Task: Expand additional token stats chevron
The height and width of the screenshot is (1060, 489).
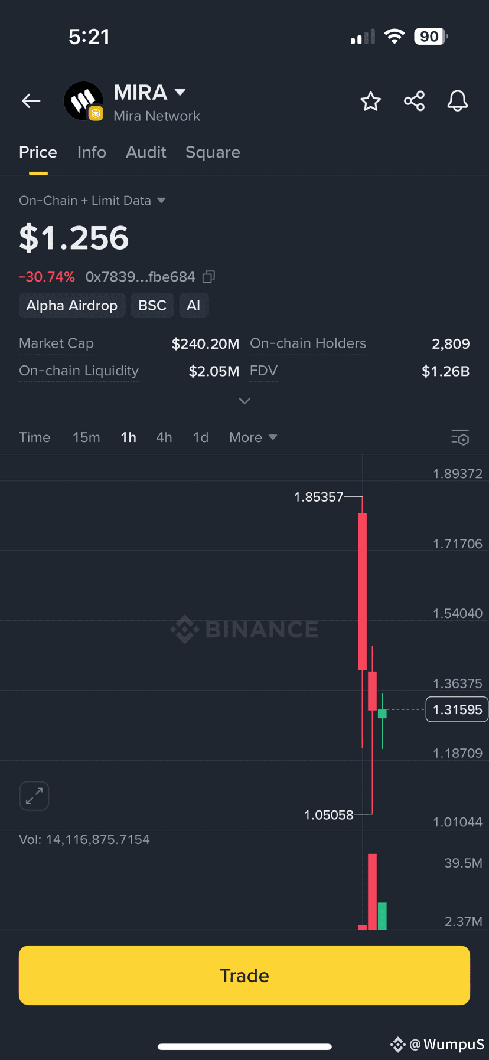Action: coord(244,401)
